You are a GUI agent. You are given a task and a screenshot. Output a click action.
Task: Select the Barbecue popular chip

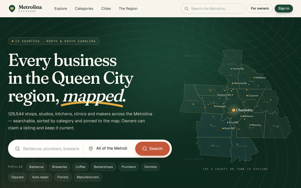tap(36, 167)
